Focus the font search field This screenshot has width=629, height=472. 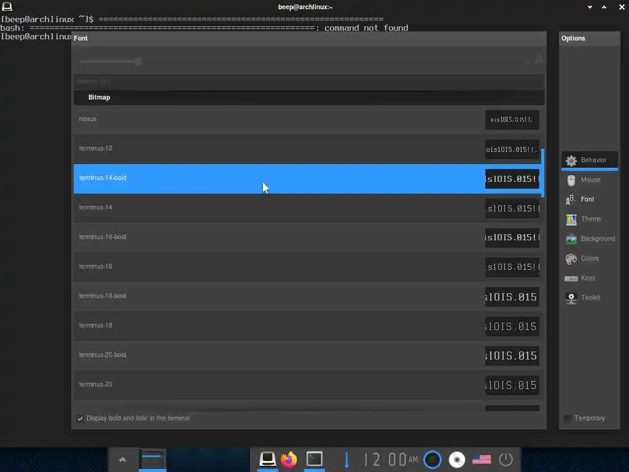point(309,82)
